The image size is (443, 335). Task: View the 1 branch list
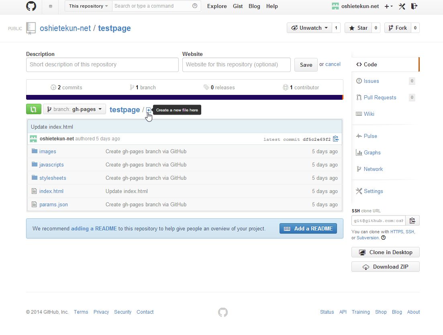(x=143, y=87)
